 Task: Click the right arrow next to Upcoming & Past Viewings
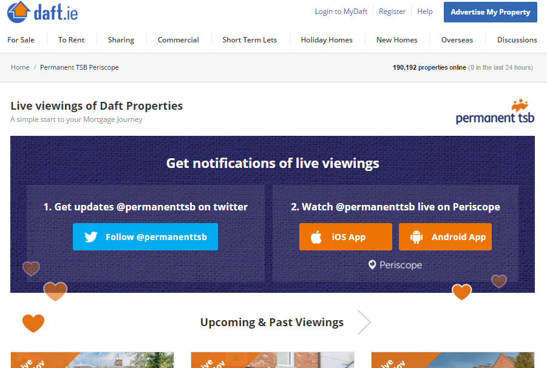pos(364,323)
